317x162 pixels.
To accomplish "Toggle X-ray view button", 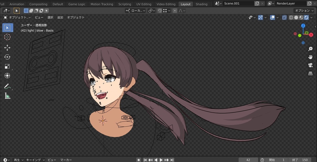I will pos(284,18).
